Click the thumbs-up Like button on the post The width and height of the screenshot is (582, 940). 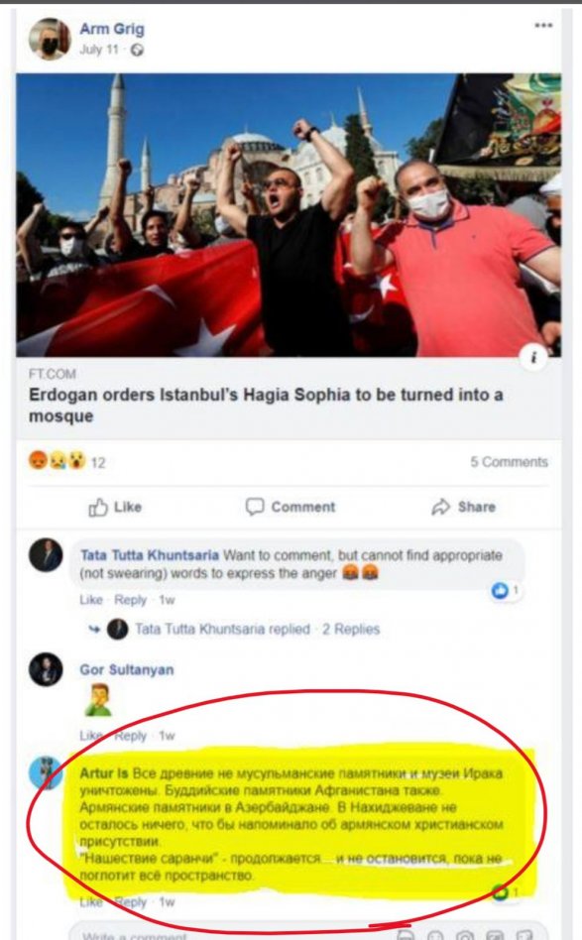[x=115, y=507]
